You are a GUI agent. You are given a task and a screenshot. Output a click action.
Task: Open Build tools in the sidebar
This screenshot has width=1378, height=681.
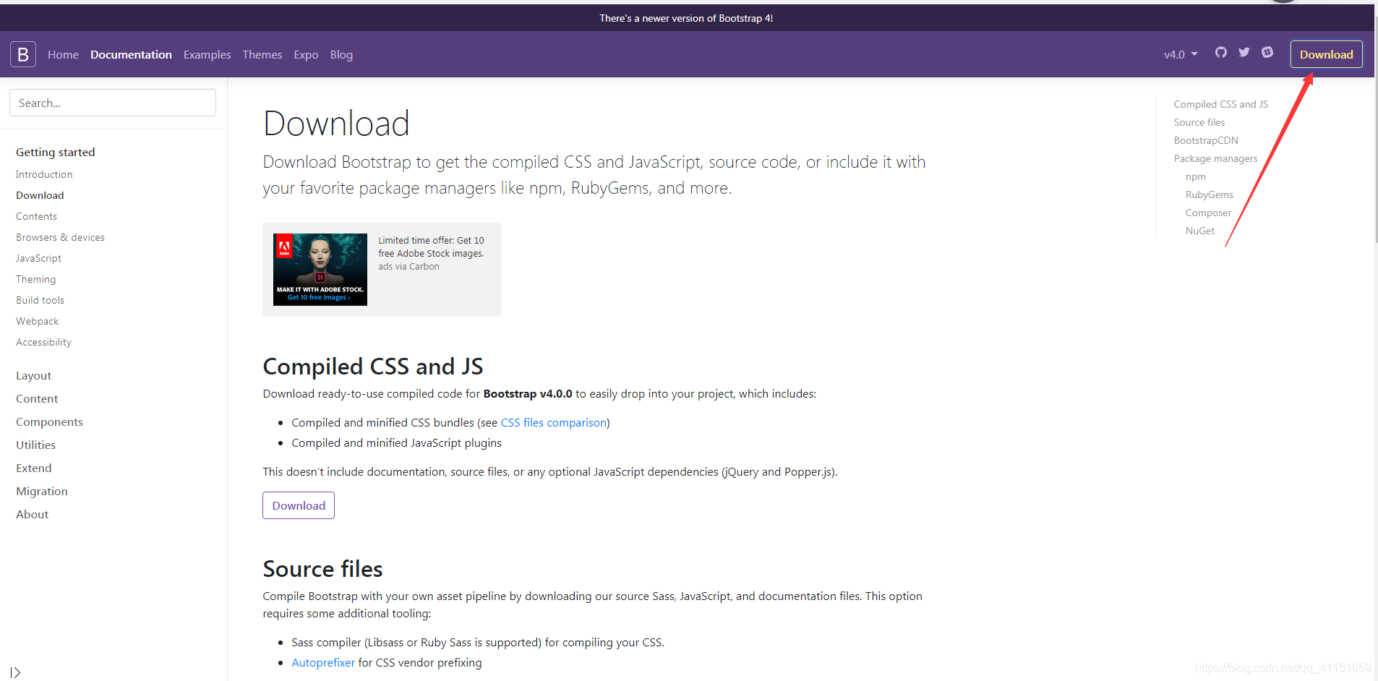(x=40, y=300)
